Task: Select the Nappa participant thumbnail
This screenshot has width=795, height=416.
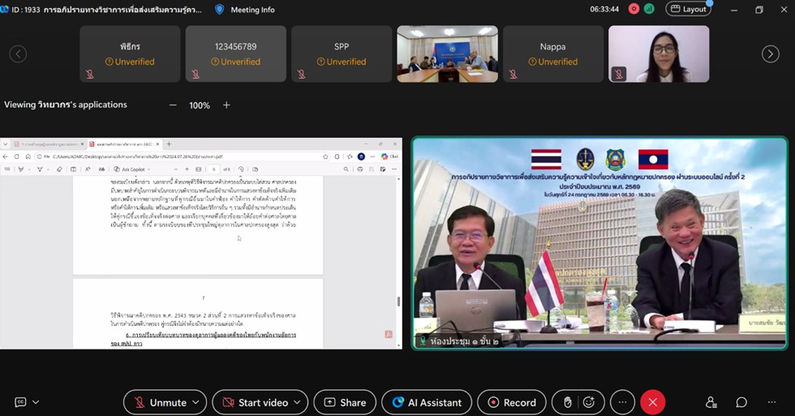Action: (x=552, y=54)
